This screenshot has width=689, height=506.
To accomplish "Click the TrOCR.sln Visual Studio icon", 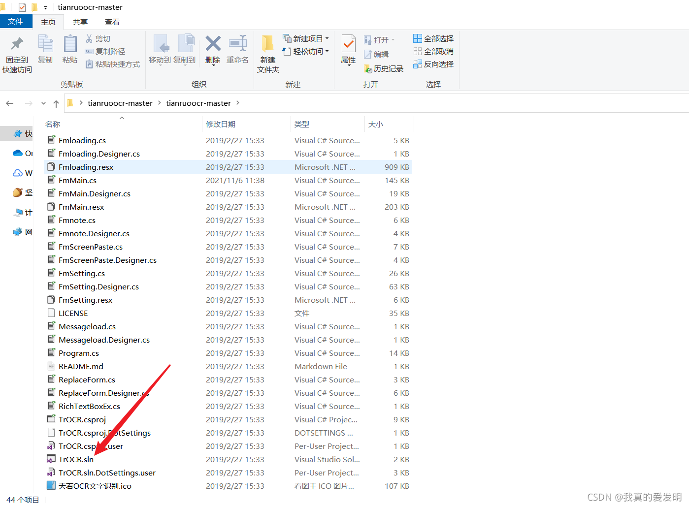I will [51, 459].
